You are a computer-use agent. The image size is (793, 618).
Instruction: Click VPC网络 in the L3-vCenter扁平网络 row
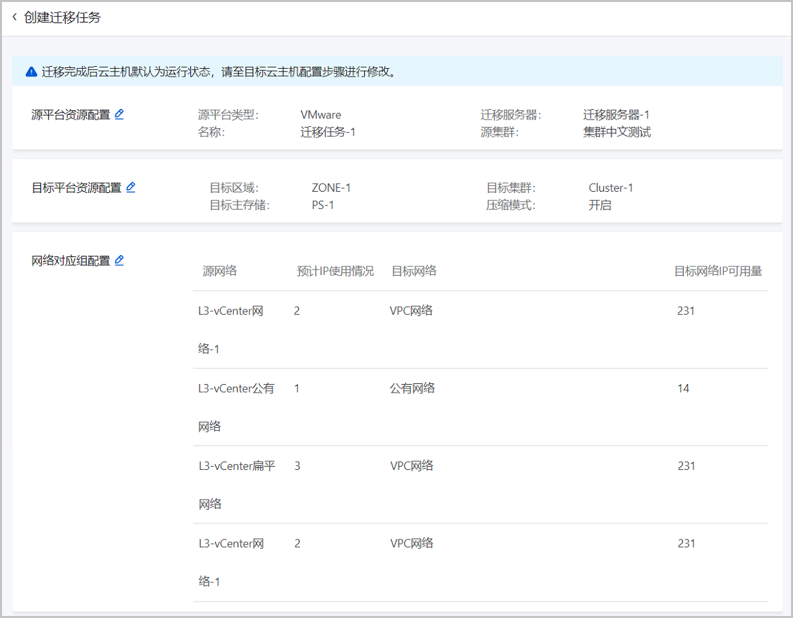click(412, 466)
